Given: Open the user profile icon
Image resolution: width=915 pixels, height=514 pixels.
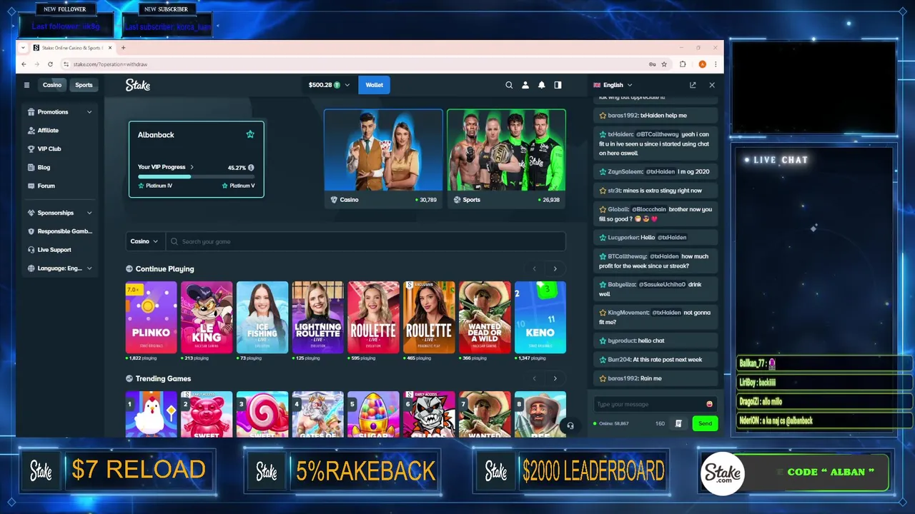Looking at the screenshot, I should pyautogui.click(x=525, y=85).
